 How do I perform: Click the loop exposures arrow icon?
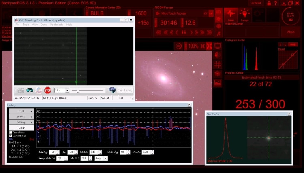[x=30, y=90]
